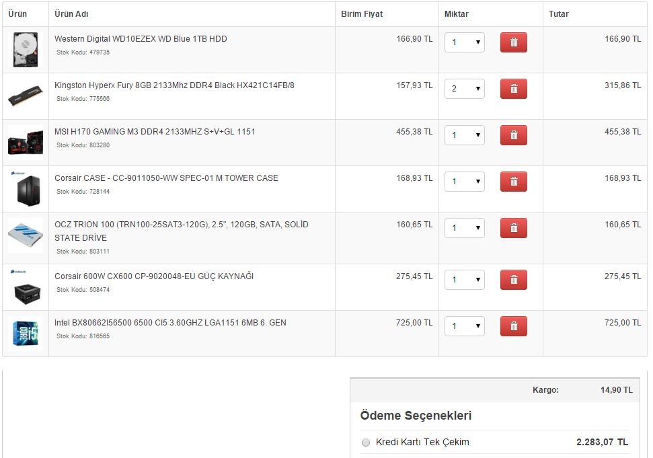Click the Ürün Adı column header
Viewport: 653px width, 458px height.
coord(71,14)
